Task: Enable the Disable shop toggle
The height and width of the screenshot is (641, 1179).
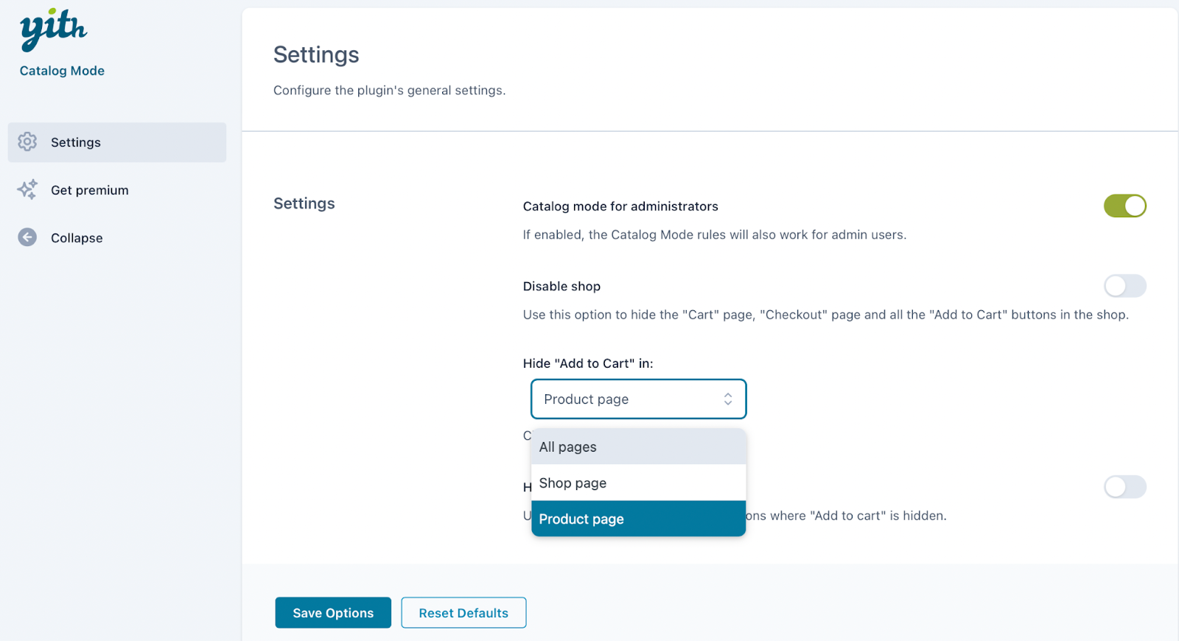Action: pos(1124,286)
